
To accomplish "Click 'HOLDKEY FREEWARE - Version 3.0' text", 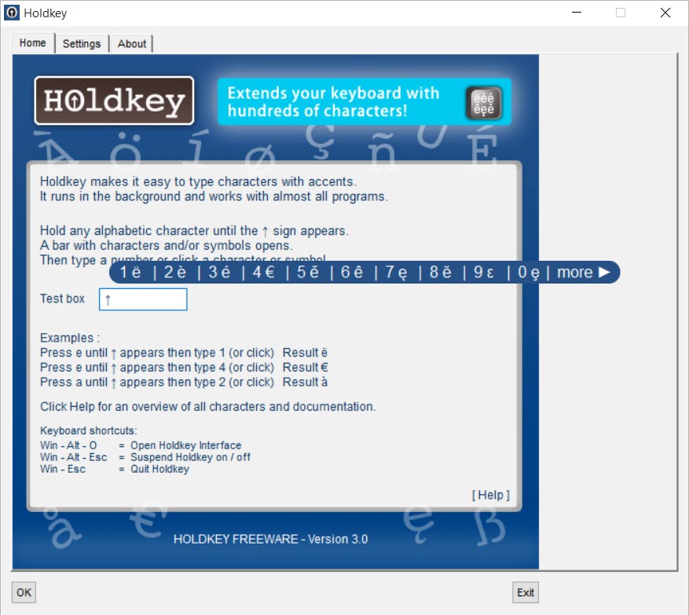I will click(x=271, y=539).
